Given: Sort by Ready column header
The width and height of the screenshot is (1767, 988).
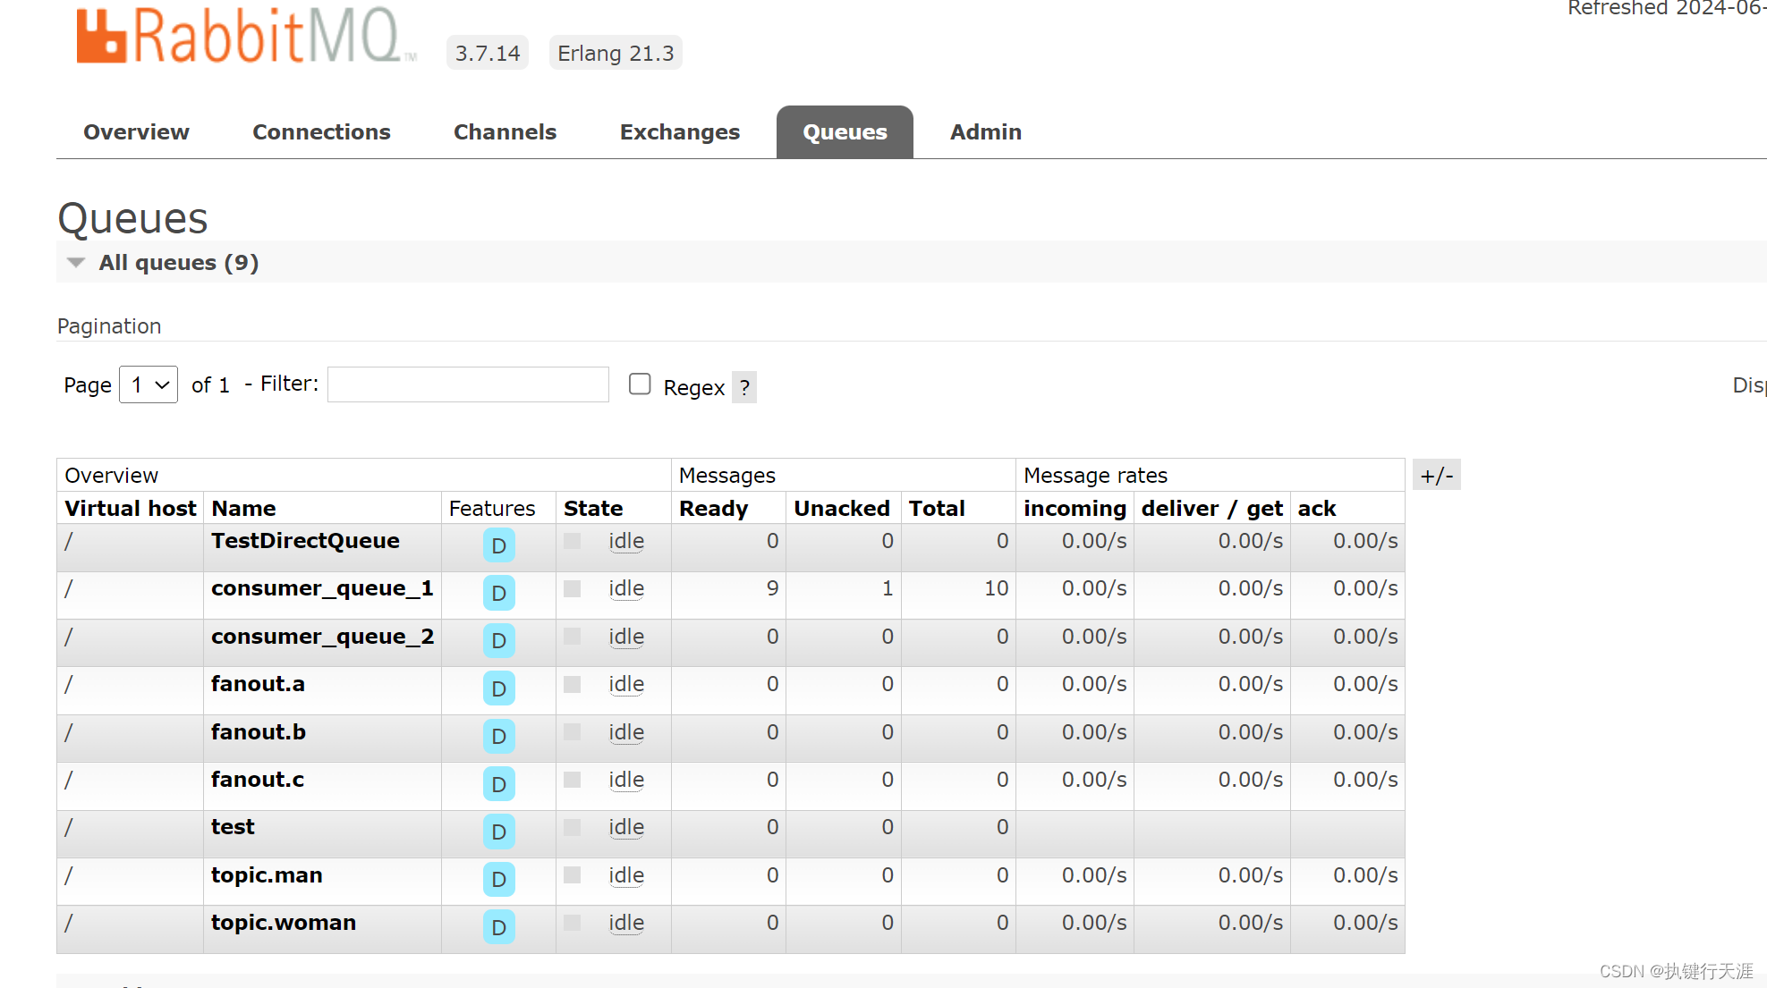Looking at the screenshot, I should tap(713, 509).
